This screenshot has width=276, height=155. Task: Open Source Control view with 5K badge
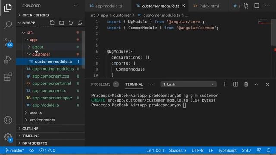click(x=8, y=42)
